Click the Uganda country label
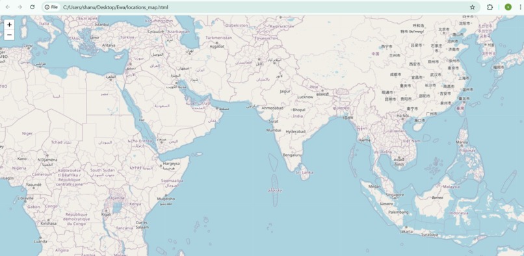This screenshot has width=524, height=256. click(117, 198)
